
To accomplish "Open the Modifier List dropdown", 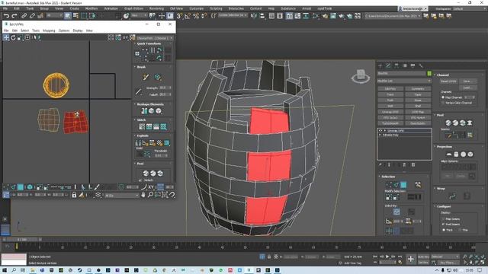I will click(x=404, y=81).
